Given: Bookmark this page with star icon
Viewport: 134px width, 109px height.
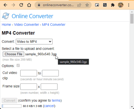Looking at the screenshot, I should [x=87, y=5].
